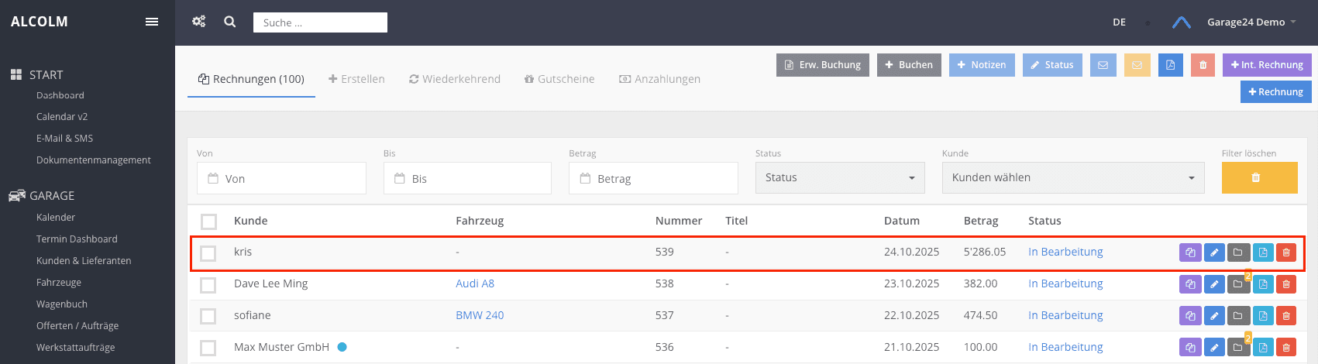Click the magnifier search icon
The image size is (1318, 364).
230,22
